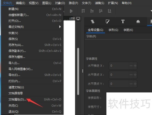
Task: Open the 视图(V) menu
Action: (34, 3)
